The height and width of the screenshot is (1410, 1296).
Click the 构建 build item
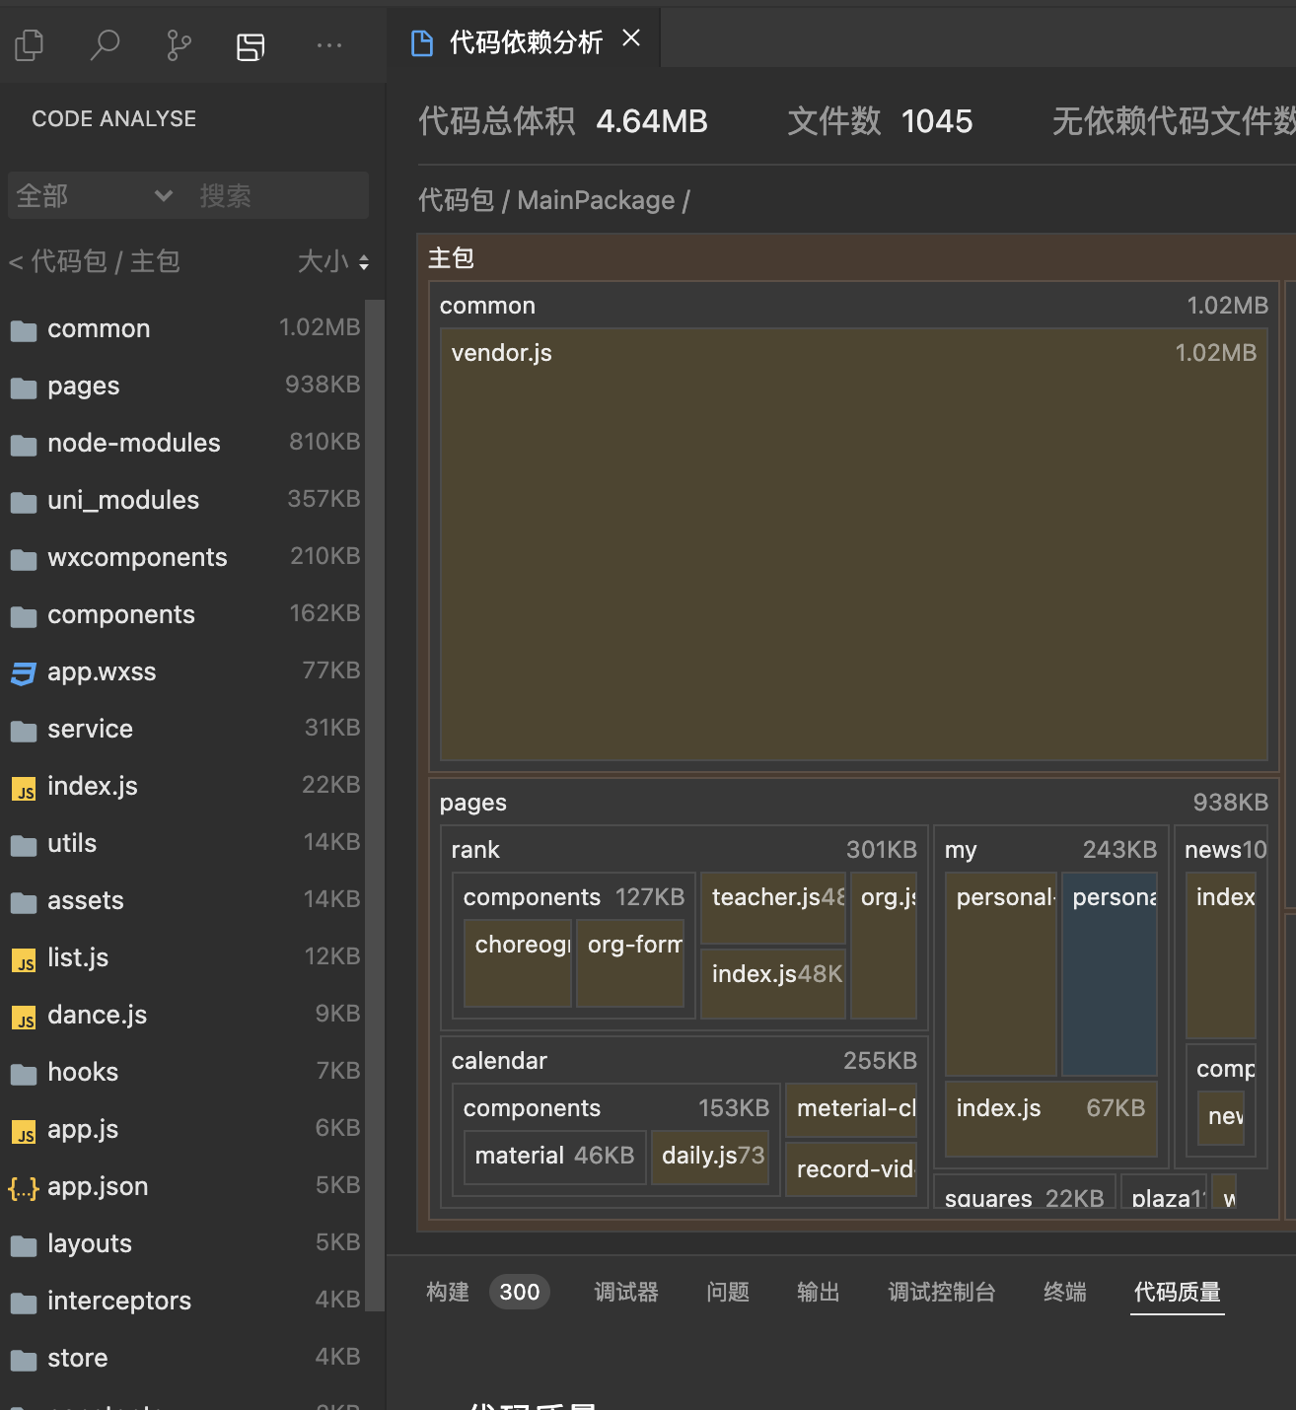[448, 1292]
